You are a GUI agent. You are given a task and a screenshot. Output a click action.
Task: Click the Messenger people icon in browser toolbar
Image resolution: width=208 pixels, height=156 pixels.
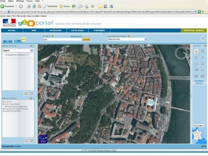(111, 6)
